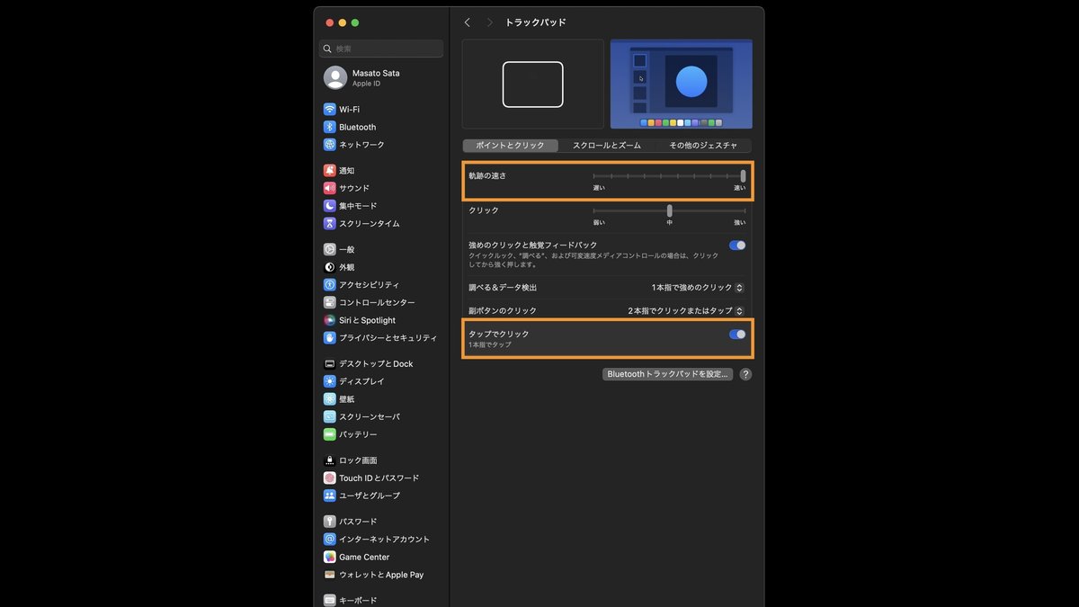Select the 一般 gear icon
The width and height of the screenshot is (1079, 607).
tap(330, 249)
